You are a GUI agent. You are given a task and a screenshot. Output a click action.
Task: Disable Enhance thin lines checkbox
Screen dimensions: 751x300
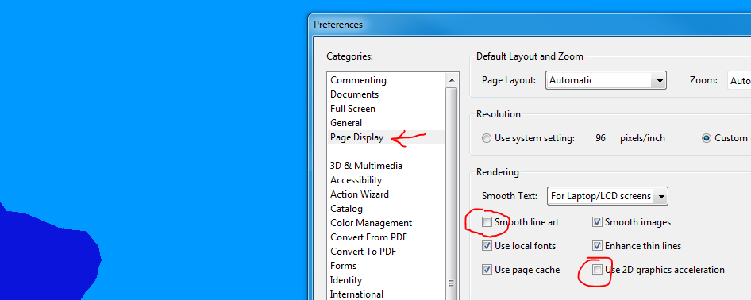point(597,246)
